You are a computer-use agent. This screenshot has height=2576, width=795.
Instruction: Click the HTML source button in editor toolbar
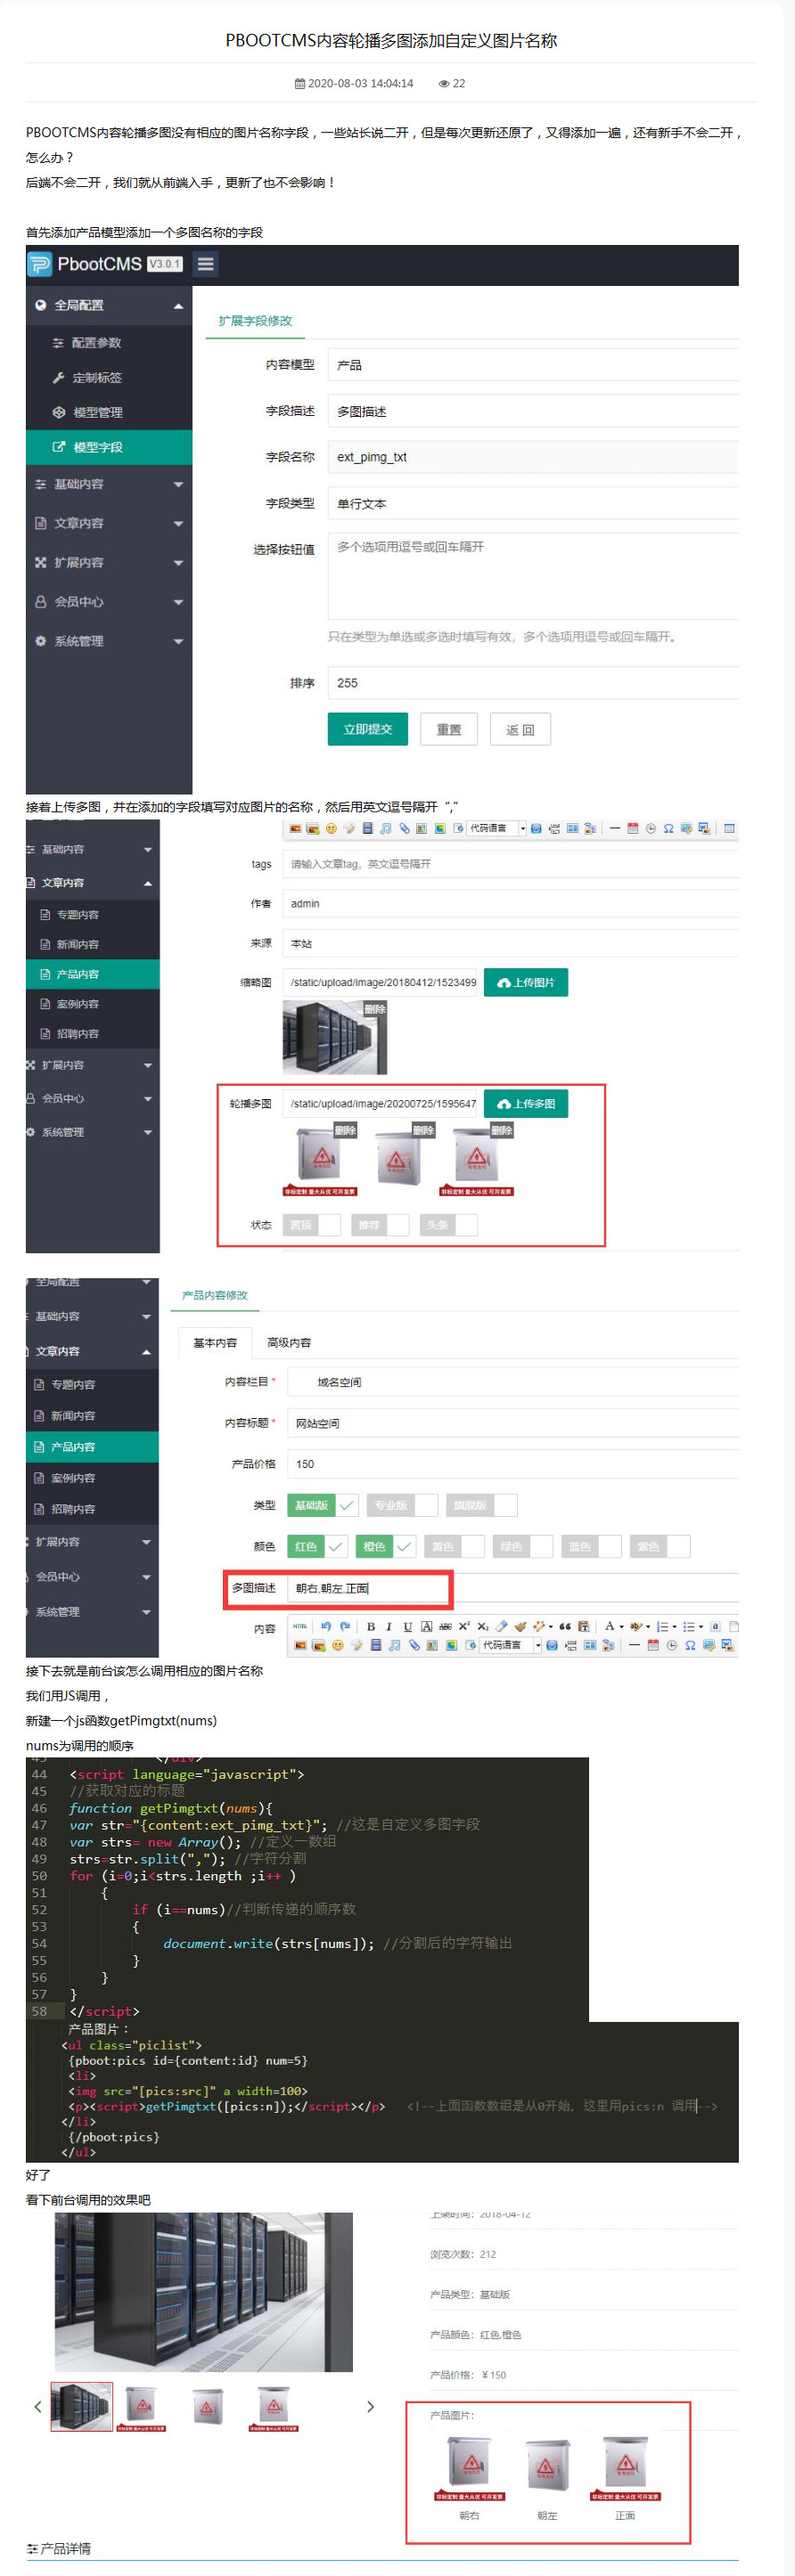point(300,1626)
